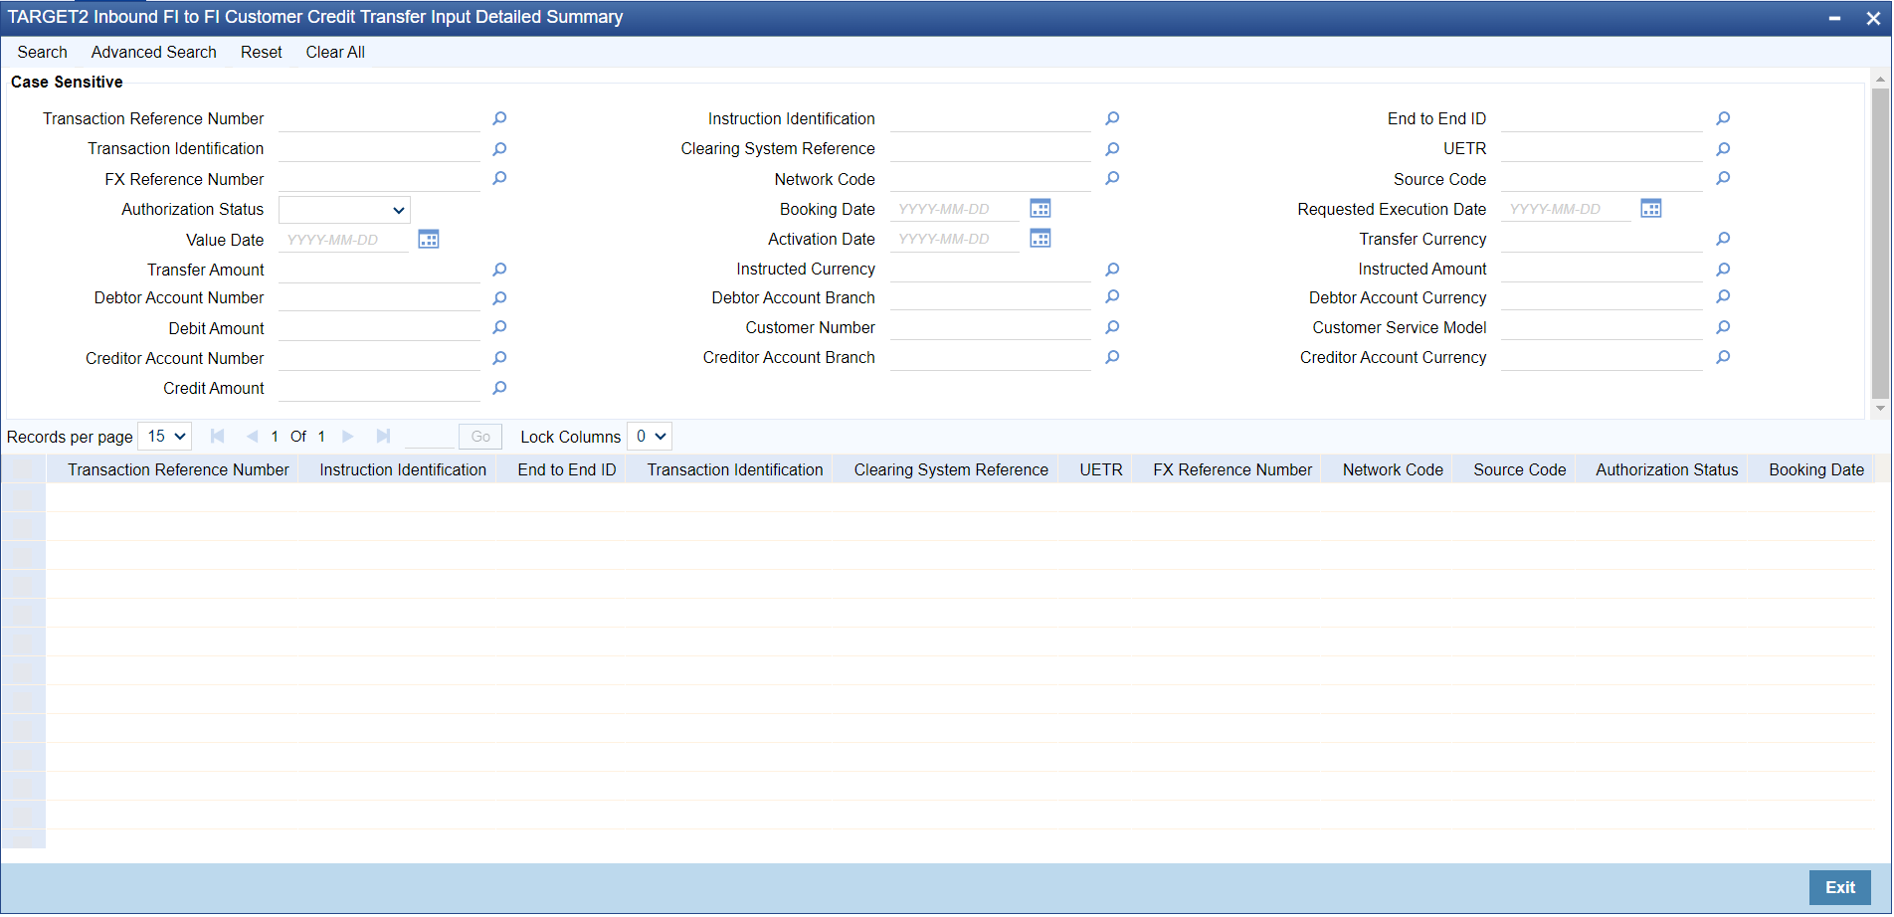Open lookup for Debtor Account Branch

(1112, 297)
